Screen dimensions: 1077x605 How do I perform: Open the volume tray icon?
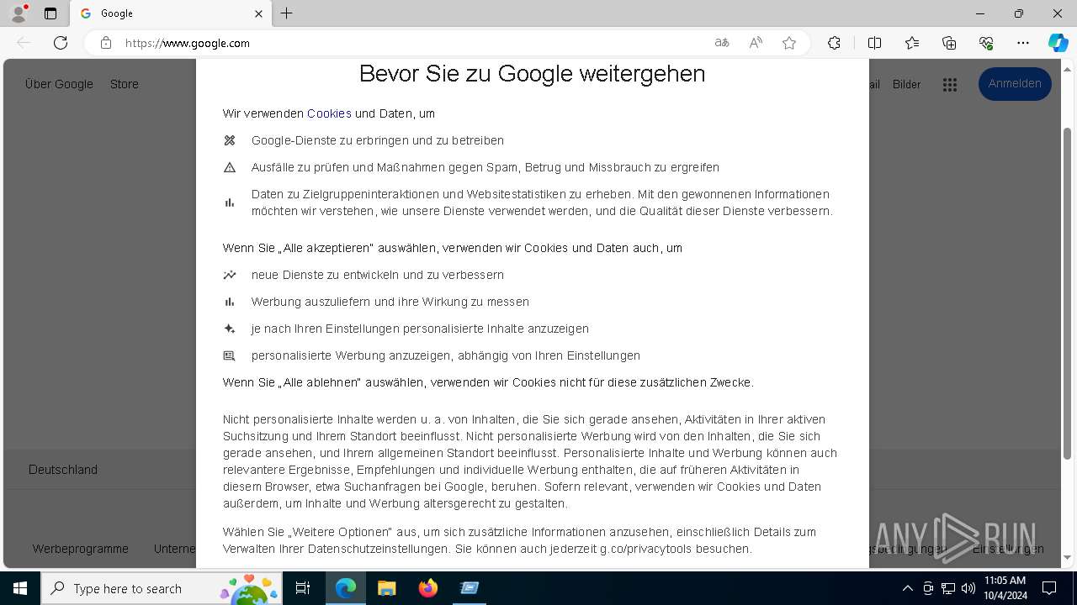968,588
